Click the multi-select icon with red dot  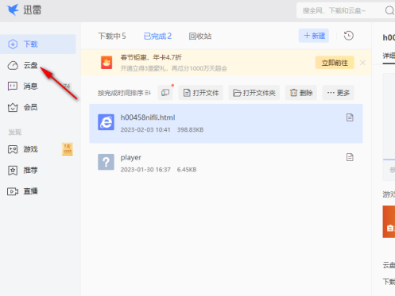165,93
